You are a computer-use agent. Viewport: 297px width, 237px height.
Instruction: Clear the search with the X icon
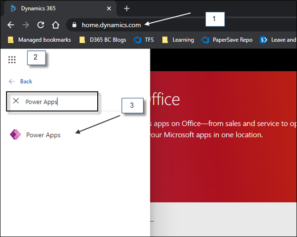coord(16,101)
